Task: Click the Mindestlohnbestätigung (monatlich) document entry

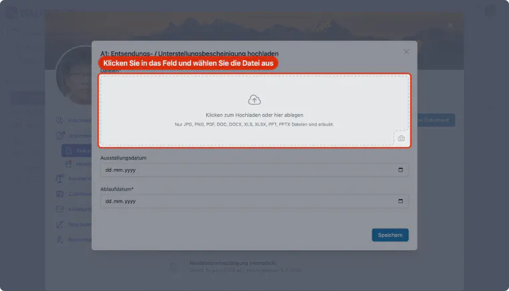Action: tap(233, 263)
